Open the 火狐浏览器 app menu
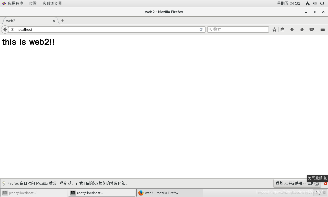This screenshot has height=197, width=328. point(52,3)
